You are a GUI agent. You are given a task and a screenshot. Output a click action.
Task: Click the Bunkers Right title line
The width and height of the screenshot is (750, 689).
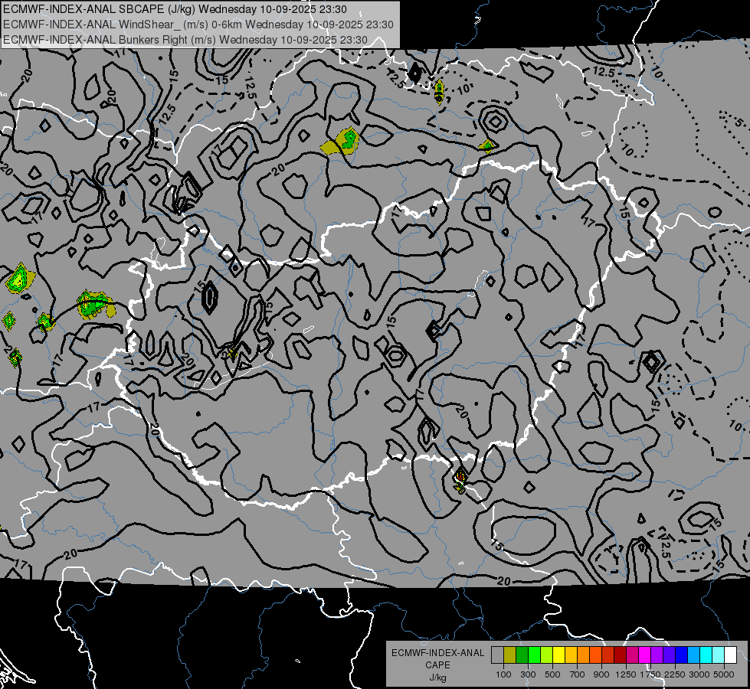(x=185, y=40)
